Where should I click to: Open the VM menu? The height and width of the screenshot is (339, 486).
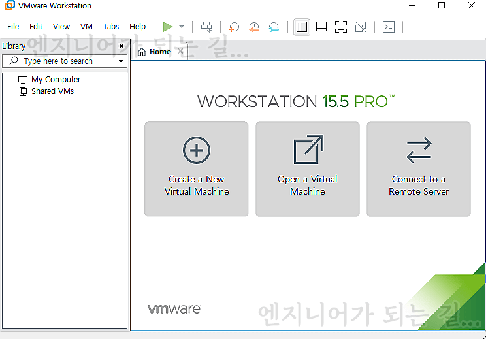(x=86, y=27)
